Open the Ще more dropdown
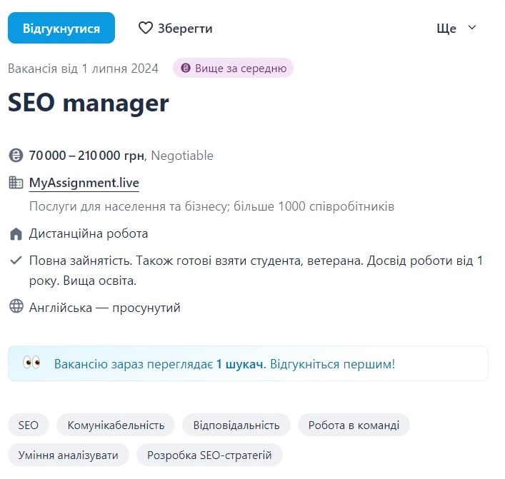This screenshot has width=505, height=479. tap(456, 28)
